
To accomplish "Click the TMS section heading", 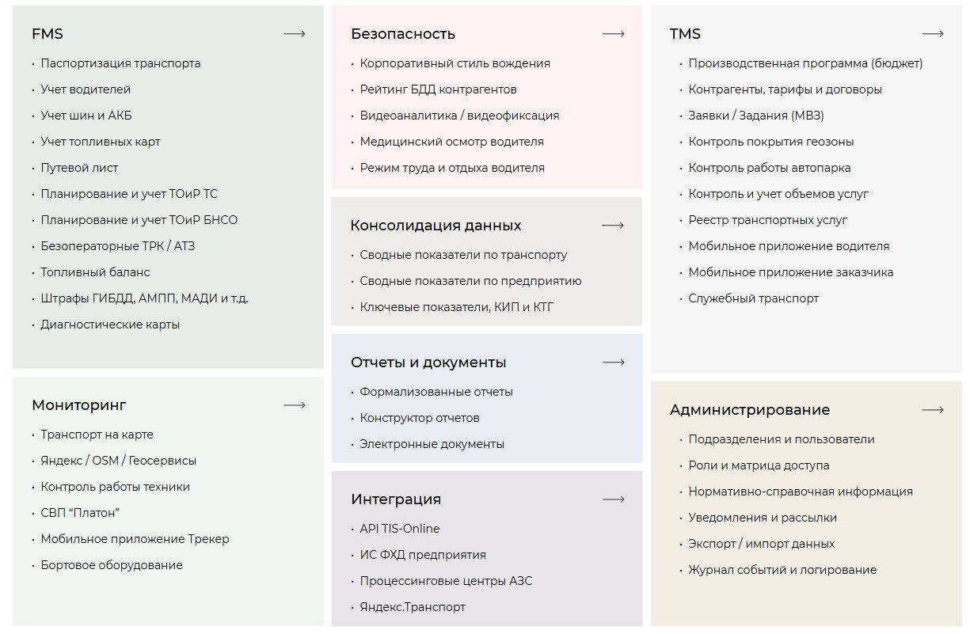I will coord(685,34).
